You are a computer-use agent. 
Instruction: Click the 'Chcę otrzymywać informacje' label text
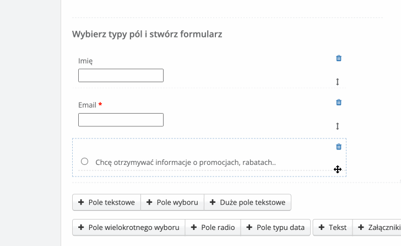pyautogui.click(x=185, y=162)
